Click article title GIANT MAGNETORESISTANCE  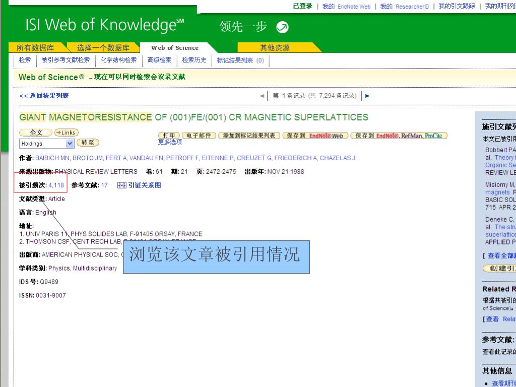coord(194,117)
